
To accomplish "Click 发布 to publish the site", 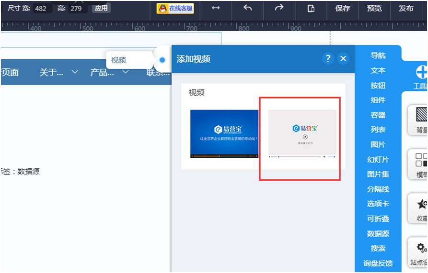I will (406, 9).
